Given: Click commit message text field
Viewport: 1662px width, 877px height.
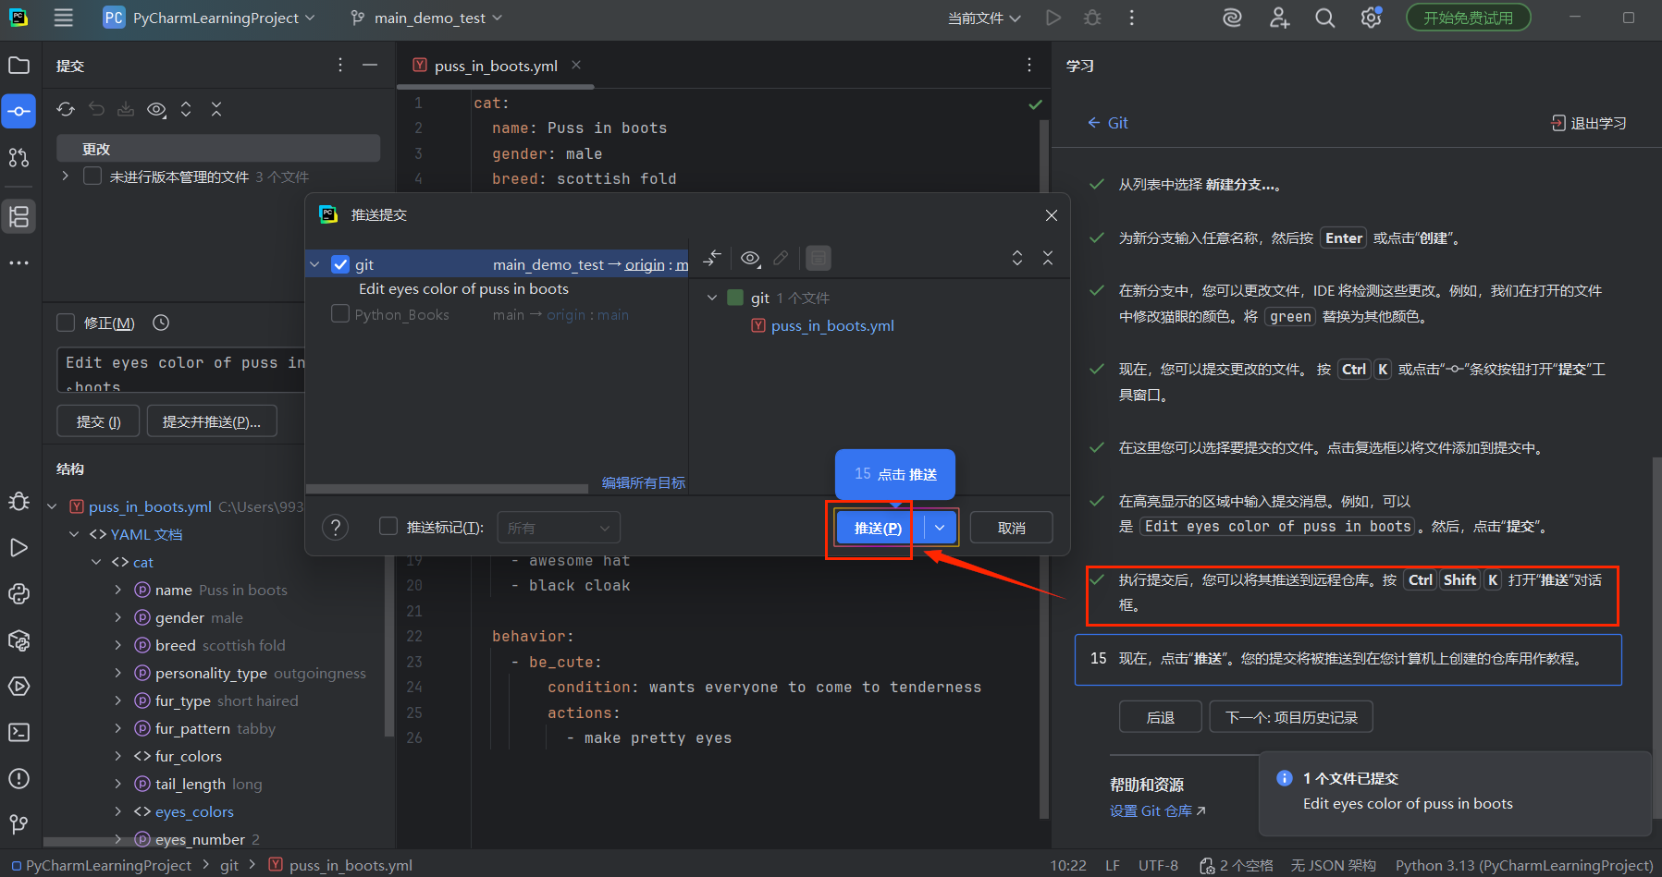Looking at the screenshot, I should point(181,370).
